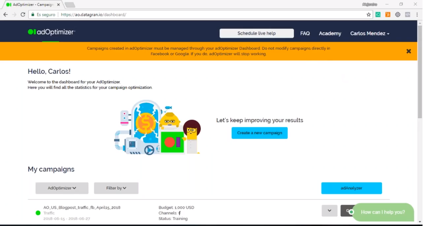Open the new tab button

point(70,5)
